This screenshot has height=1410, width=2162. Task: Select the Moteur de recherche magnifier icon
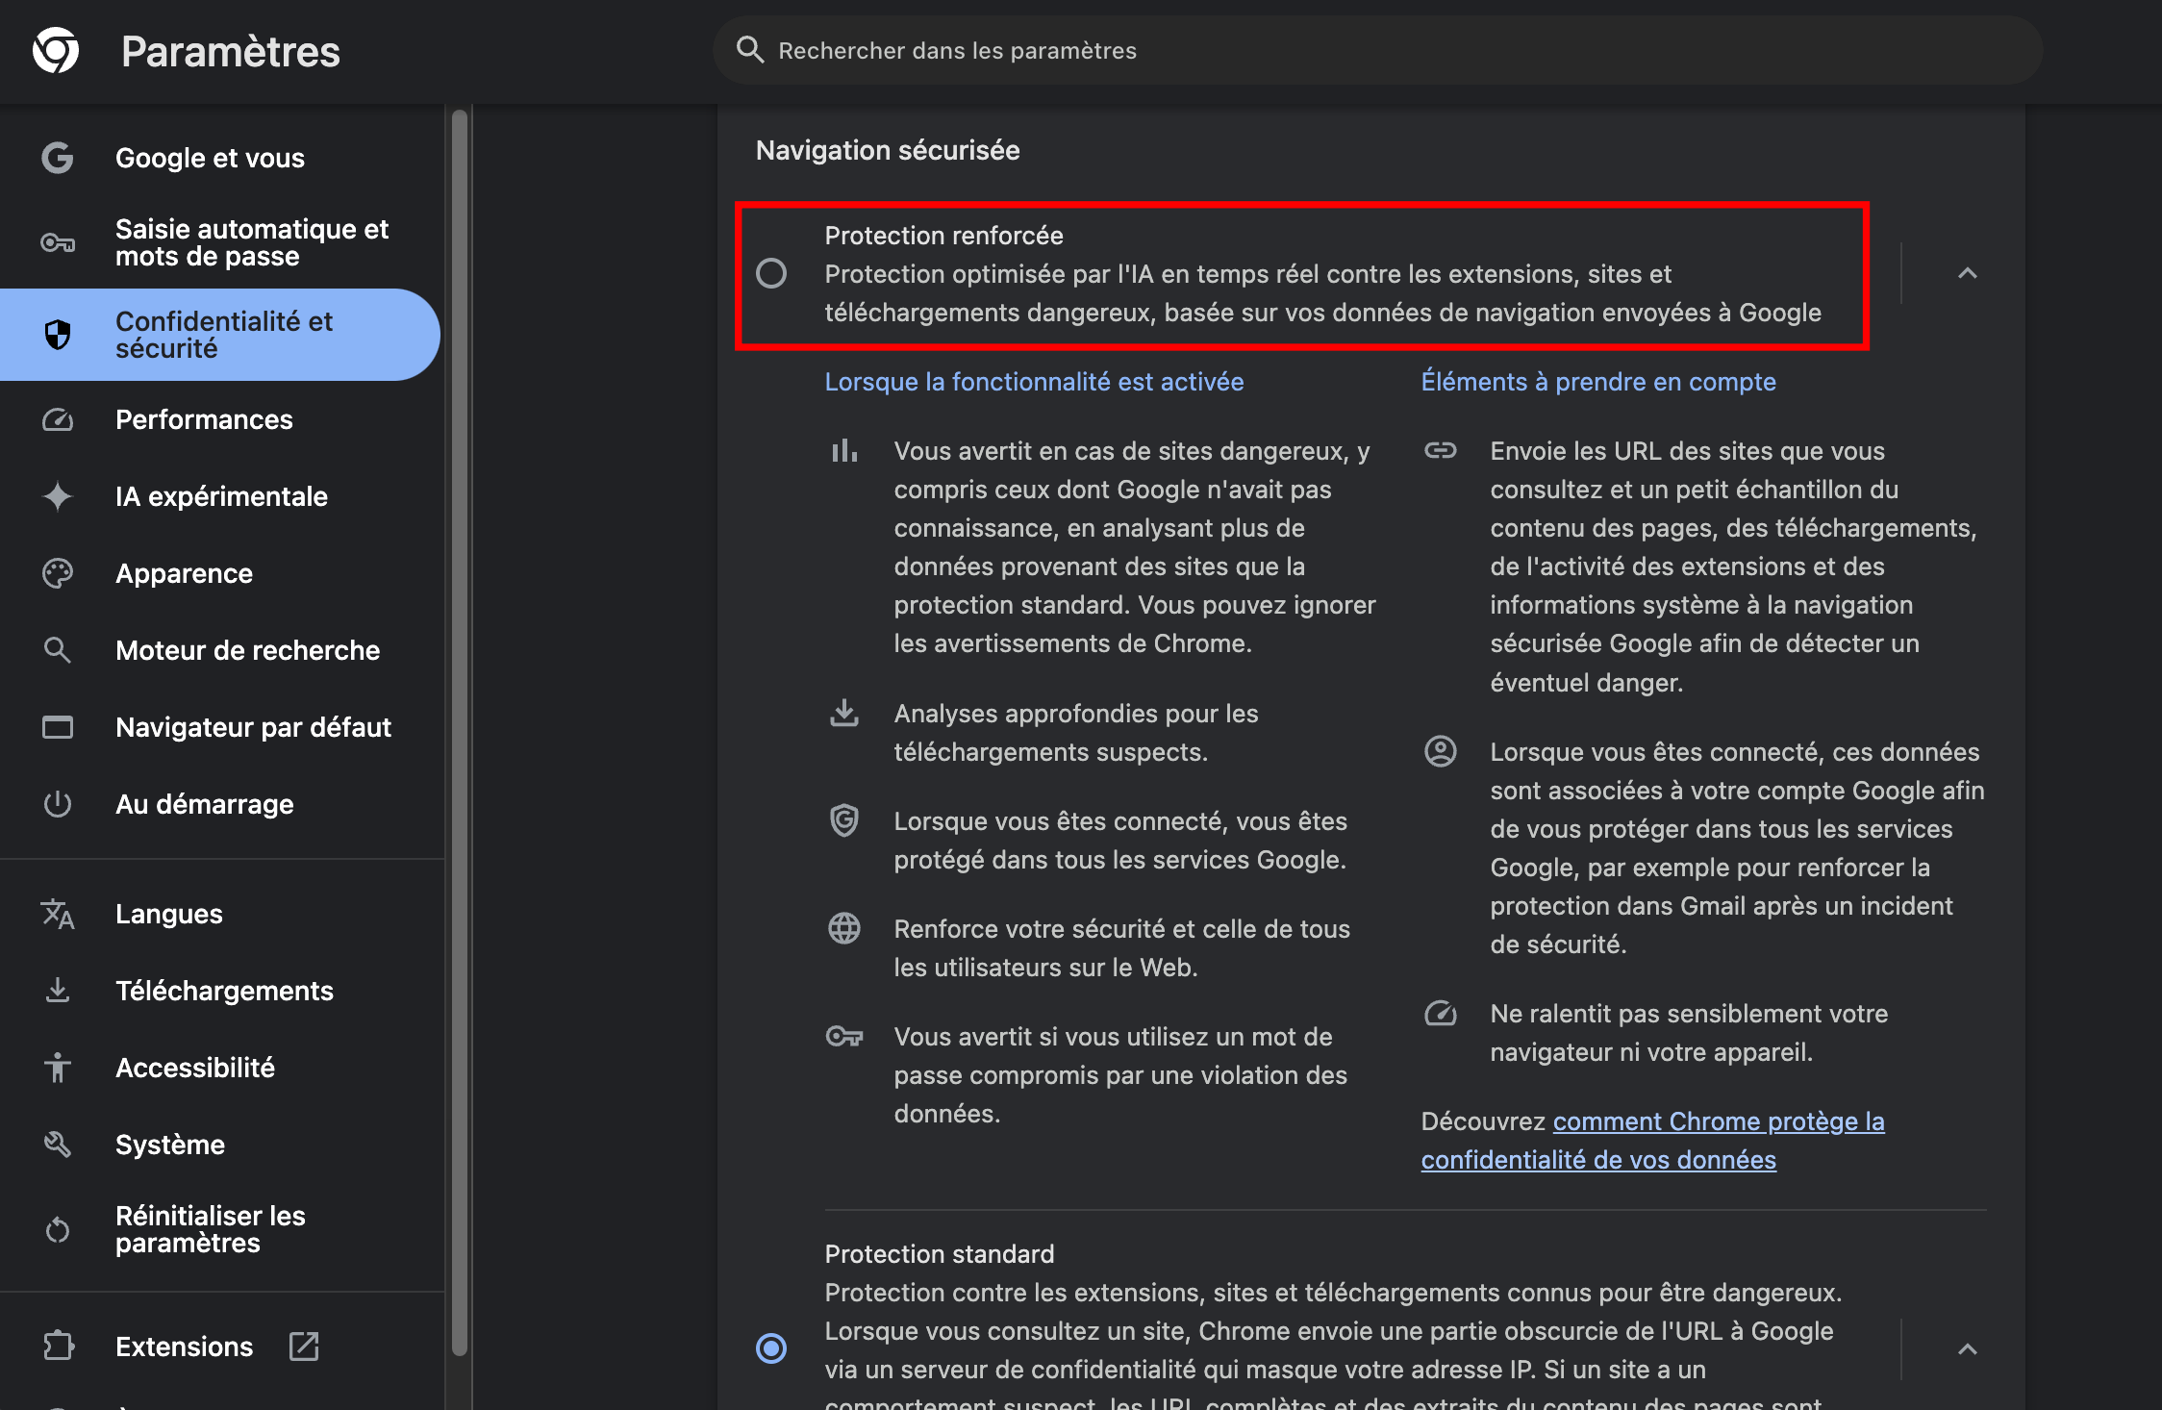(58, 650)
